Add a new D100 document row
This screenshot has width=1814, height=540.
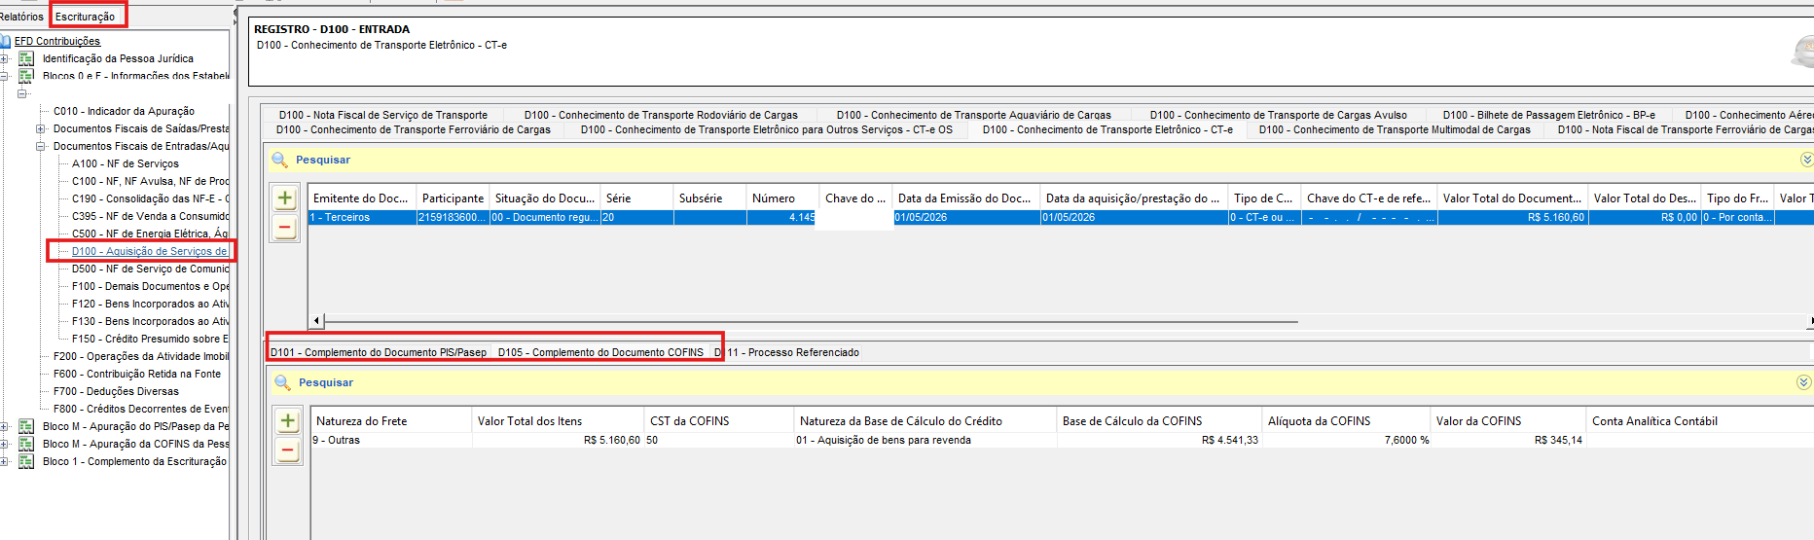285,198
